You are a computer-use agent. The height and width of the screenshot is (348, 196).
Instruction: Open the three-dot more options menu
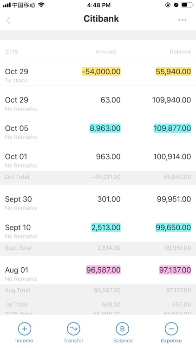(182, 20)
